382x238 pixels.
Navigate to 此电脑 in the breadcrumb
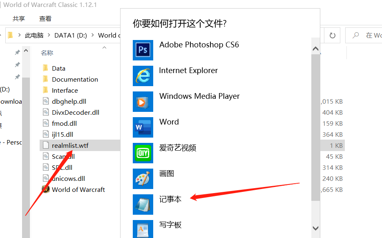34,36
